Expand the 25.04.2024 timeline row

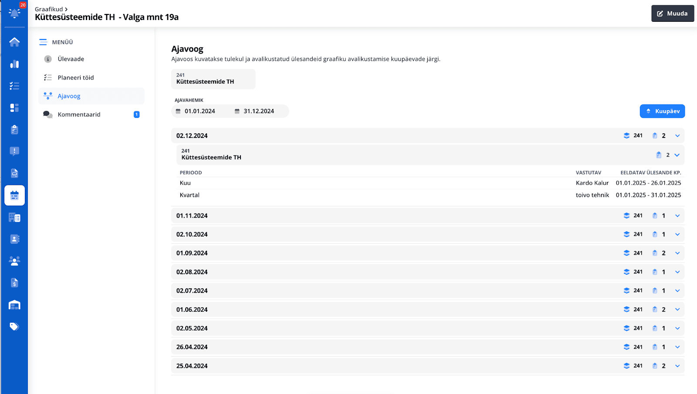(x=428, y=366)
